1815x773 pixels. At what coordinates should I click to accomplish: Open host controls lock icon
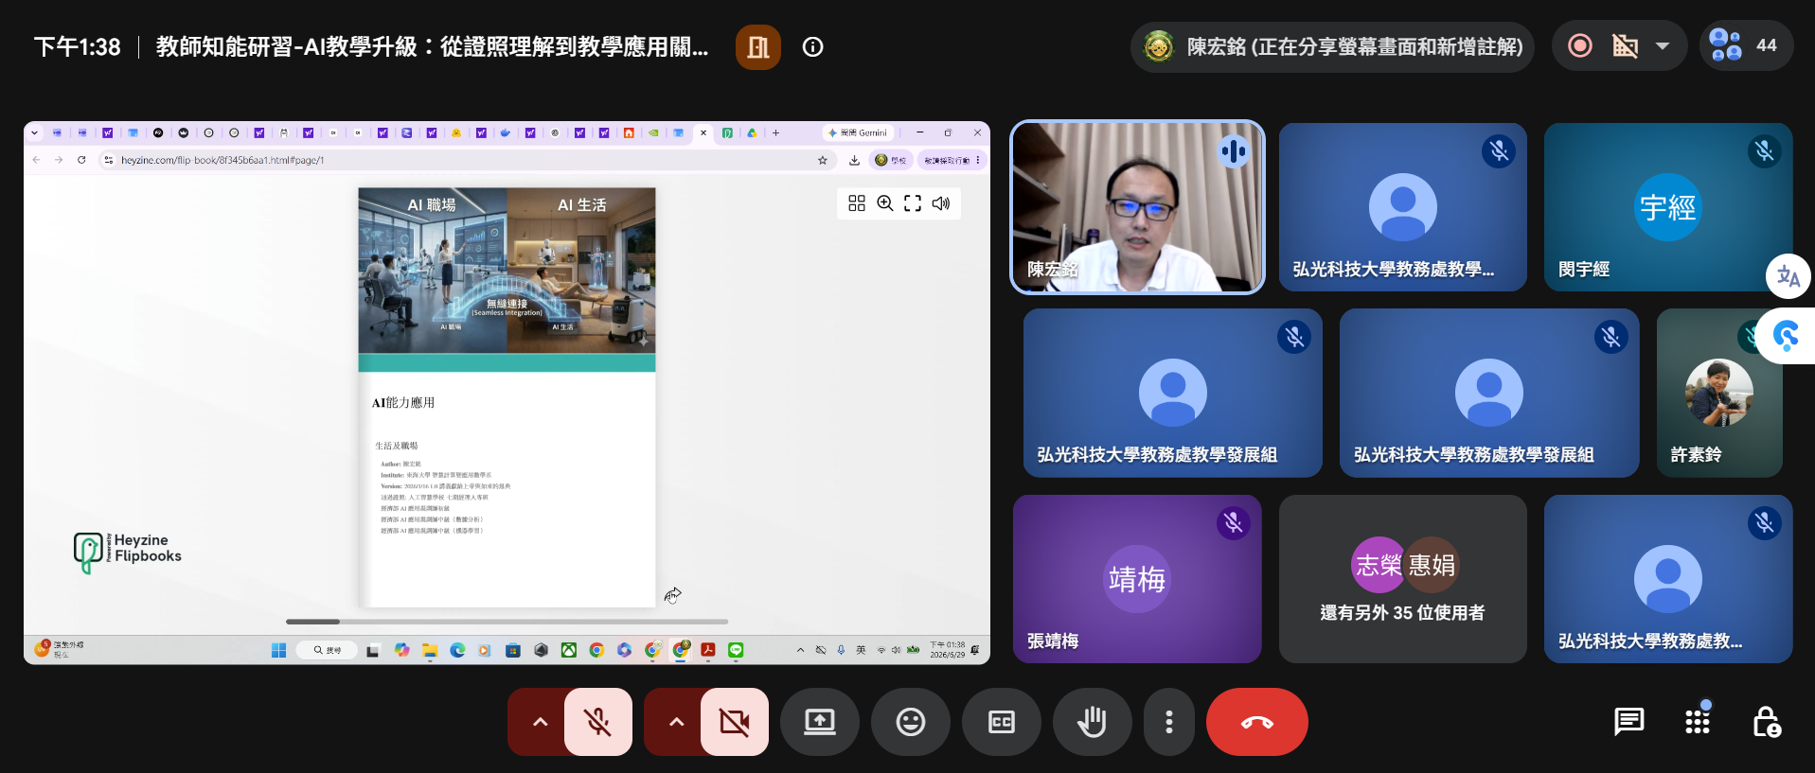pos(1767,722)
